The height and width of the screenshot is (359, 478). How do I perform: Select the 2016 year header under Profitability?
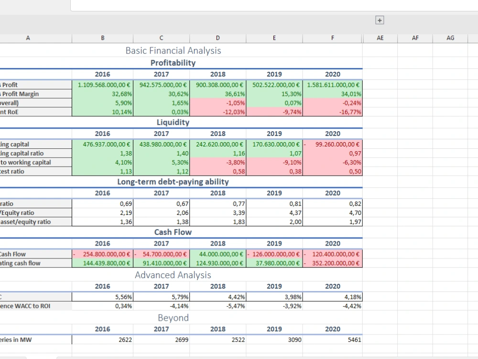click(102, 74)
